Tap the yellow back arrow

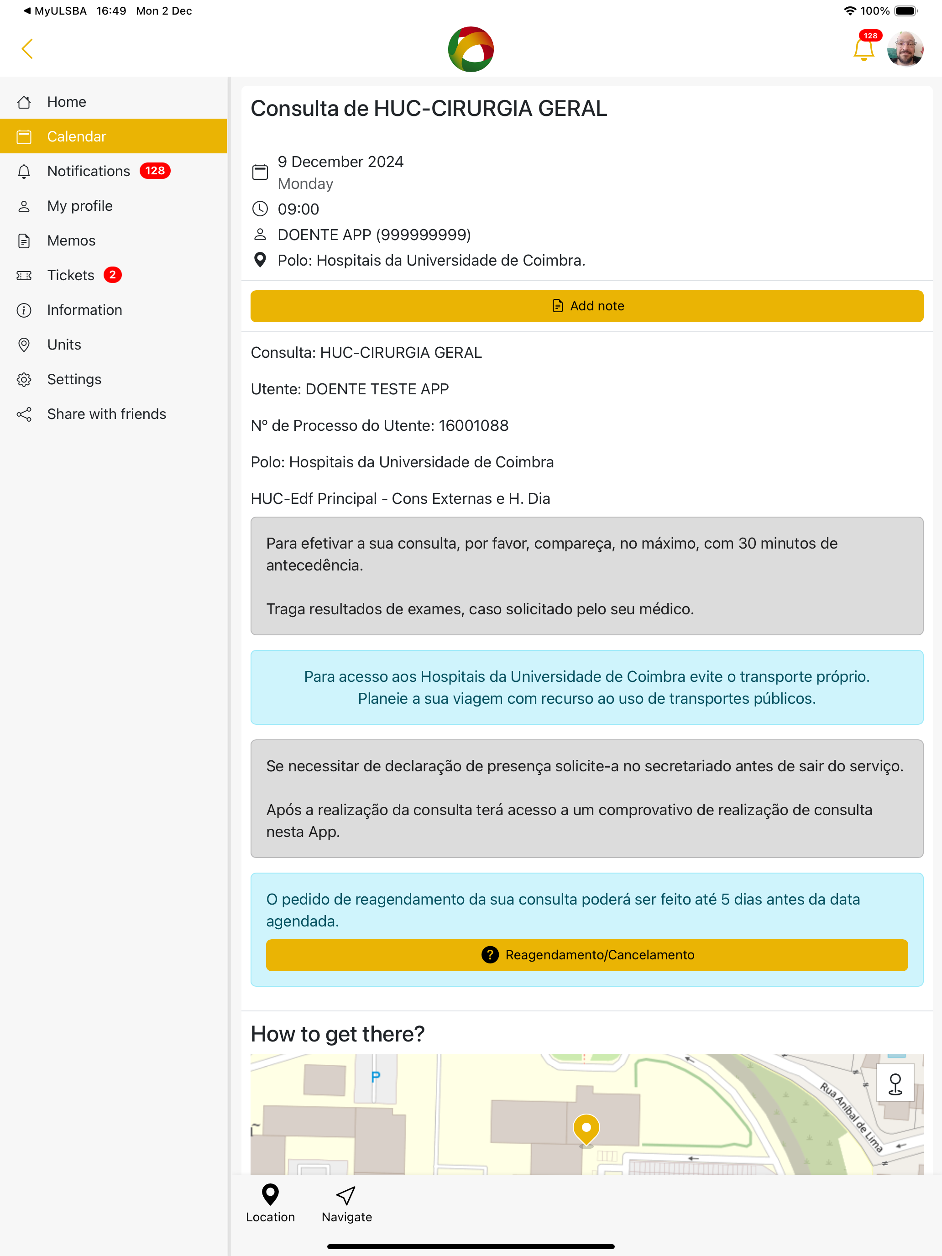click(27, 49)
